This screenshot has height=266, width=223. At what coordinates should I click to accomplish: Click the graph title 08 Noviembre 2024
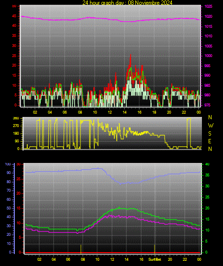150,3
